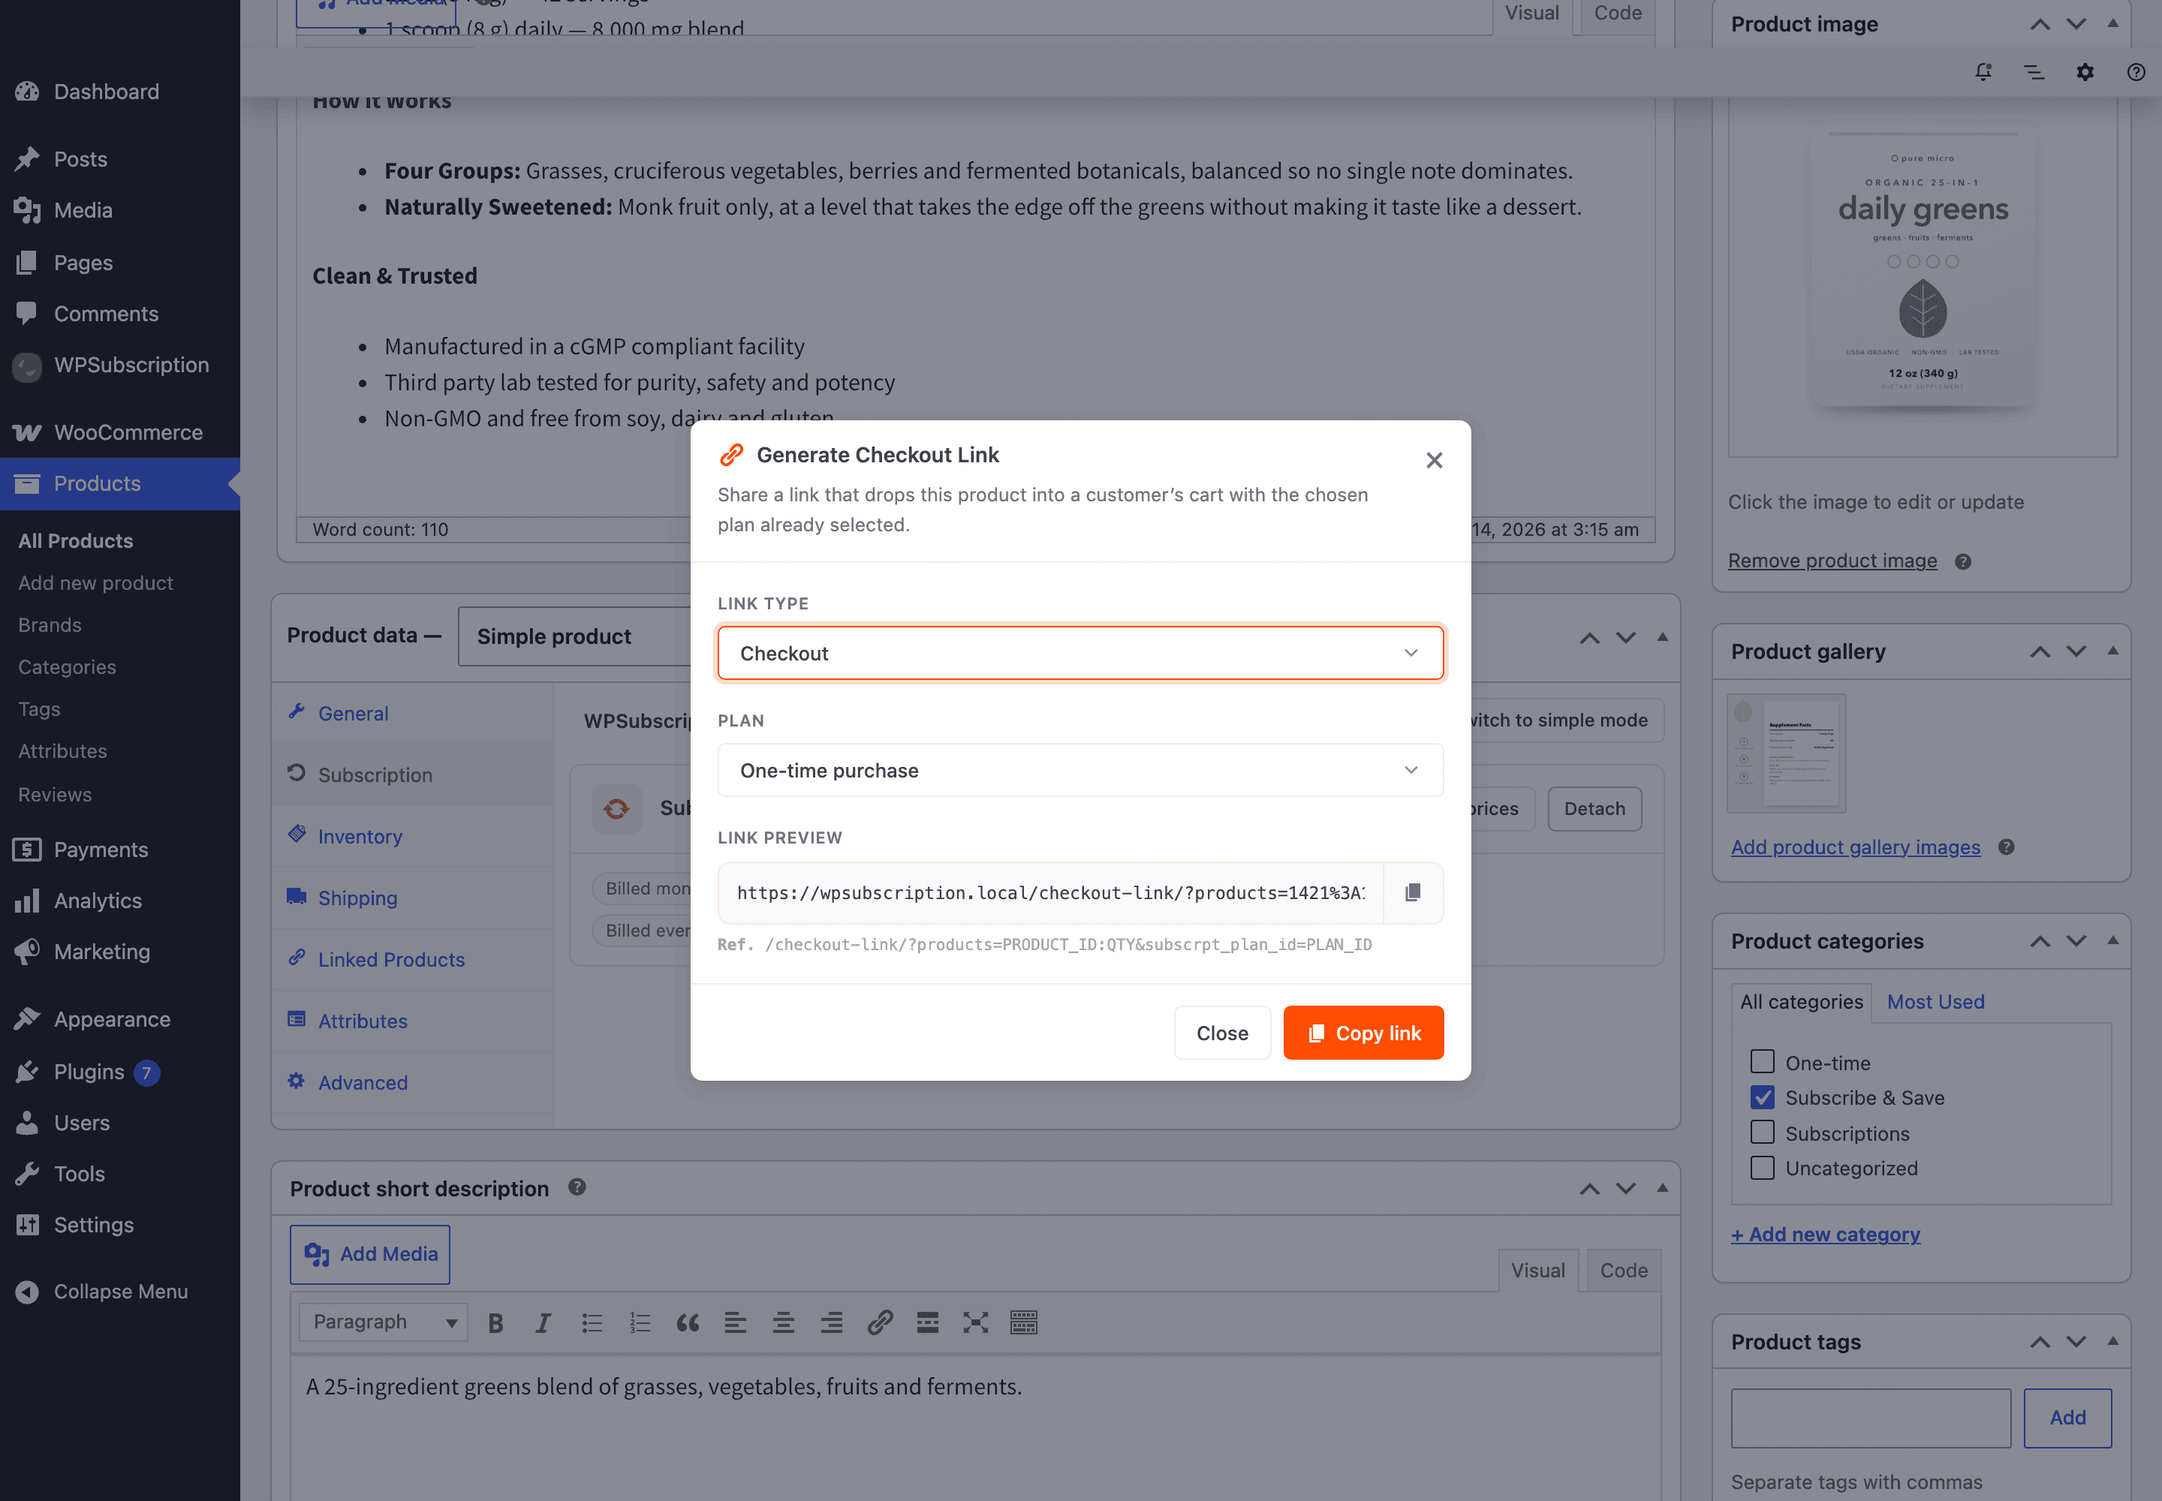Insert link in short description editor
Screen dimensions: 2162x1501
tap(880, 1323)
